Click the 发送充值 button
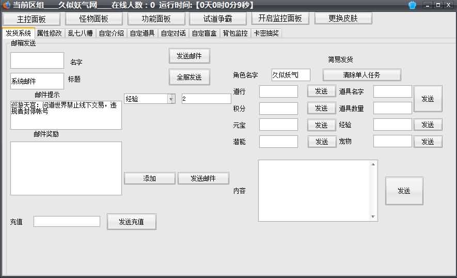Viewport: 457px width, 278px height. click(131, 222)
